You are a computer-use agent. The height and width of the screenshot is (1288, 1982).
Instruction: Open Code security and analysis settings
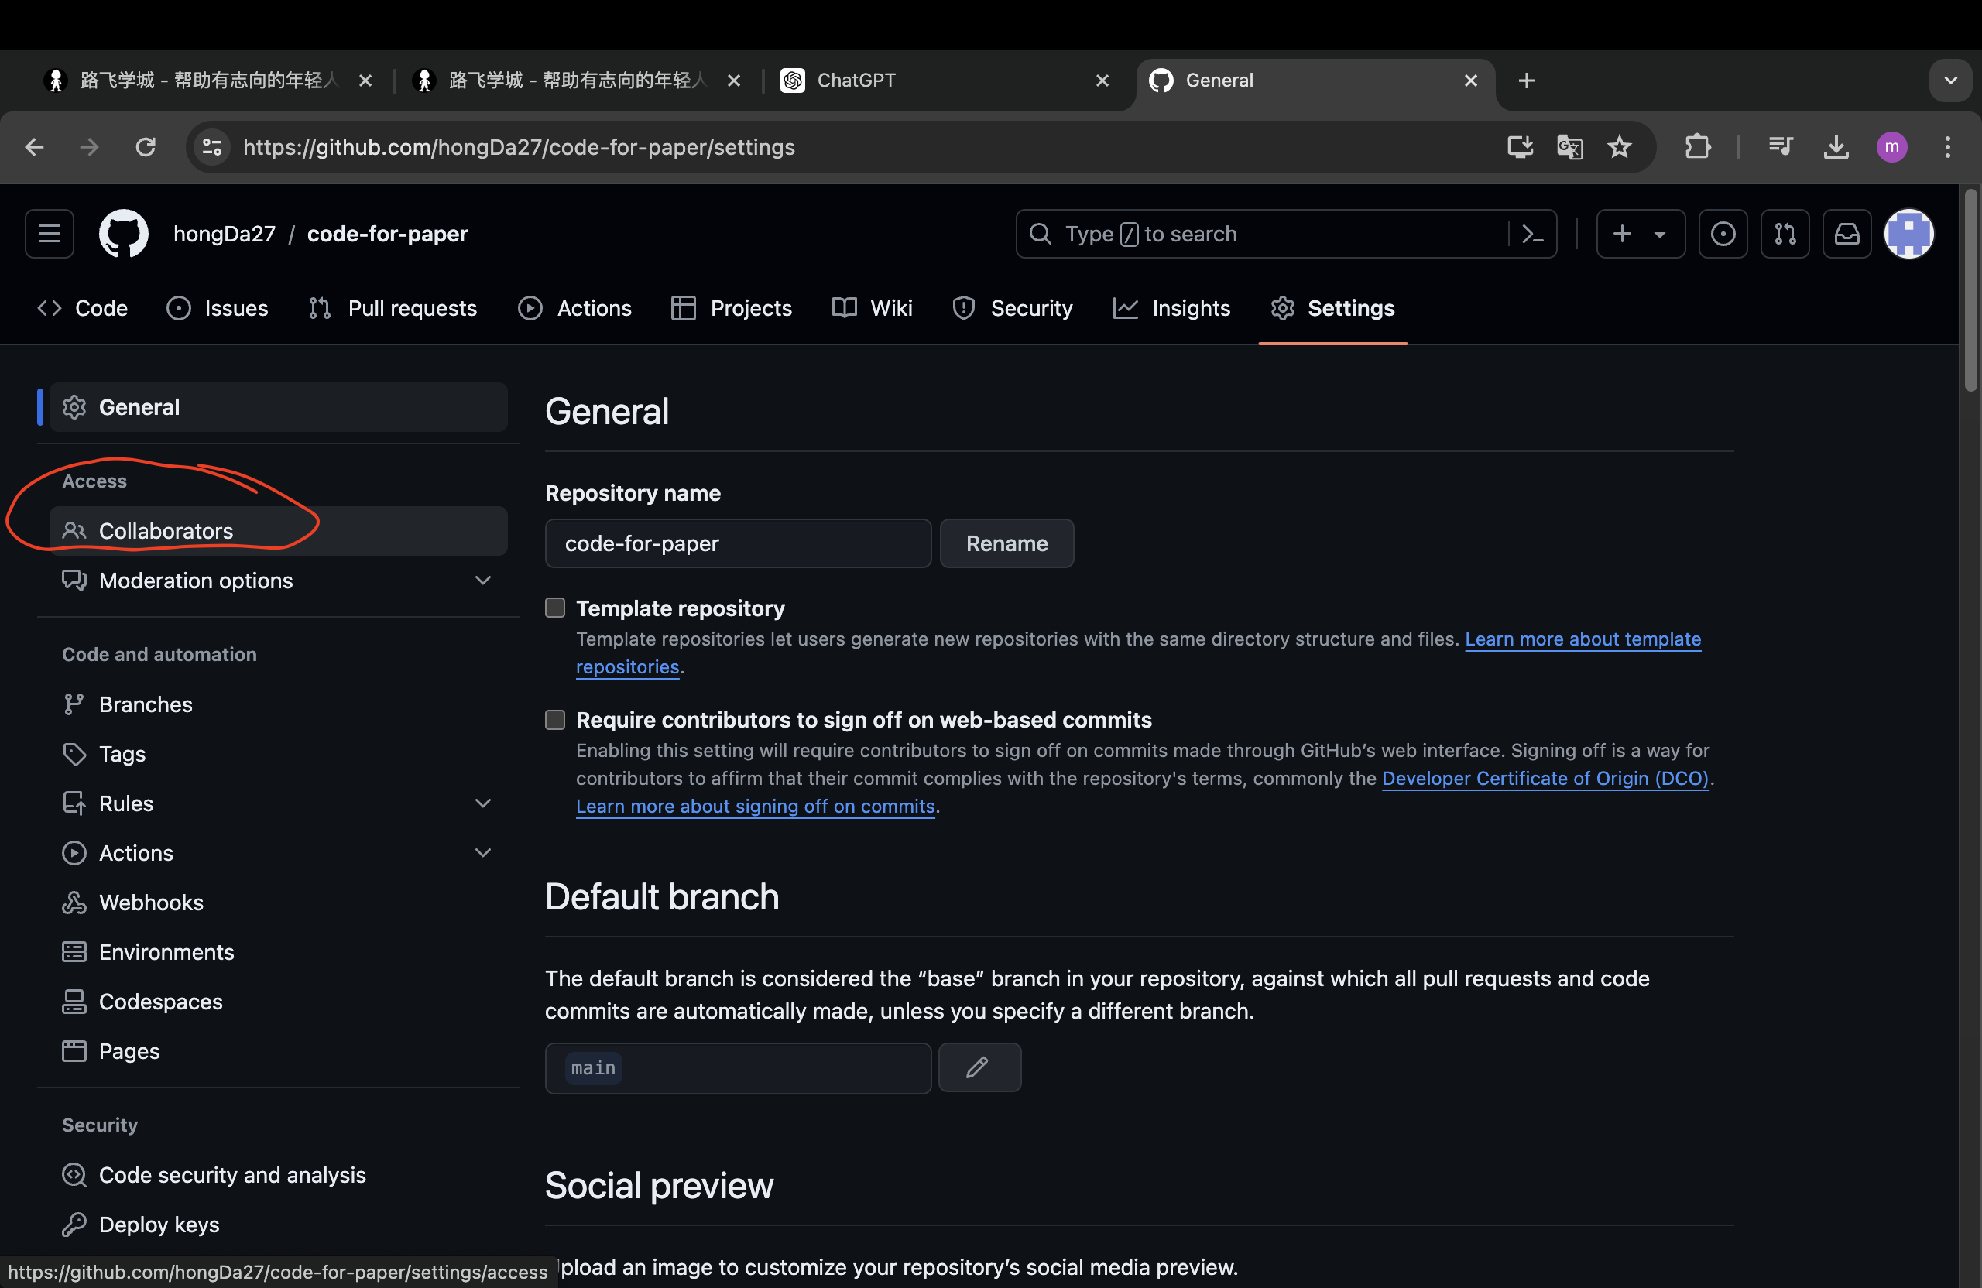[278, 1175]
